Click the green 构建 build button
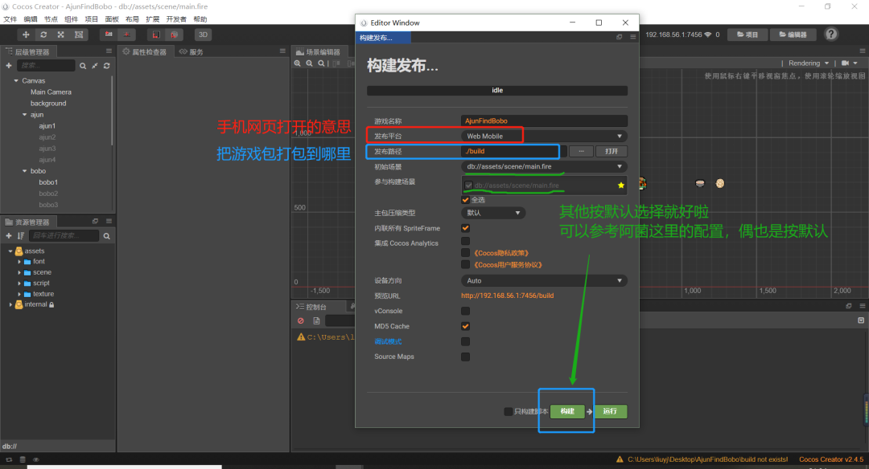Screen dimensions: 869x469 [x=567, y=411]
